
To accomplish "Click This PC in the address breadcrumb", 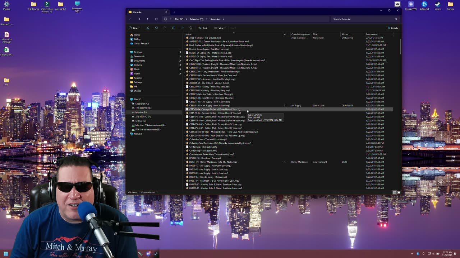I will (179, 19).
